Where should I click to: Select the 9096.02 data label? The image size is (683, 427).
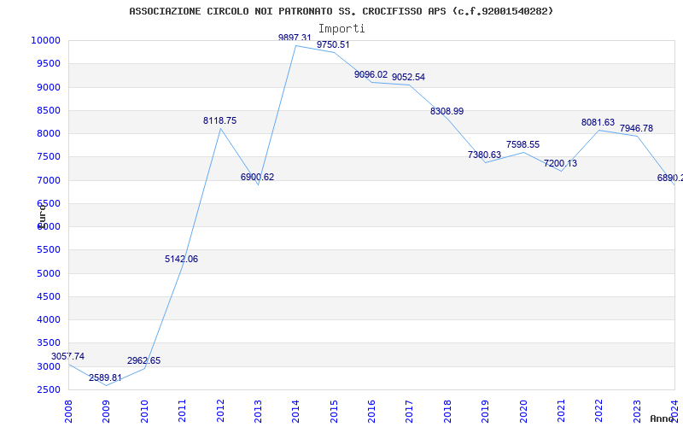pyautogui.click(x=371, y=74)
